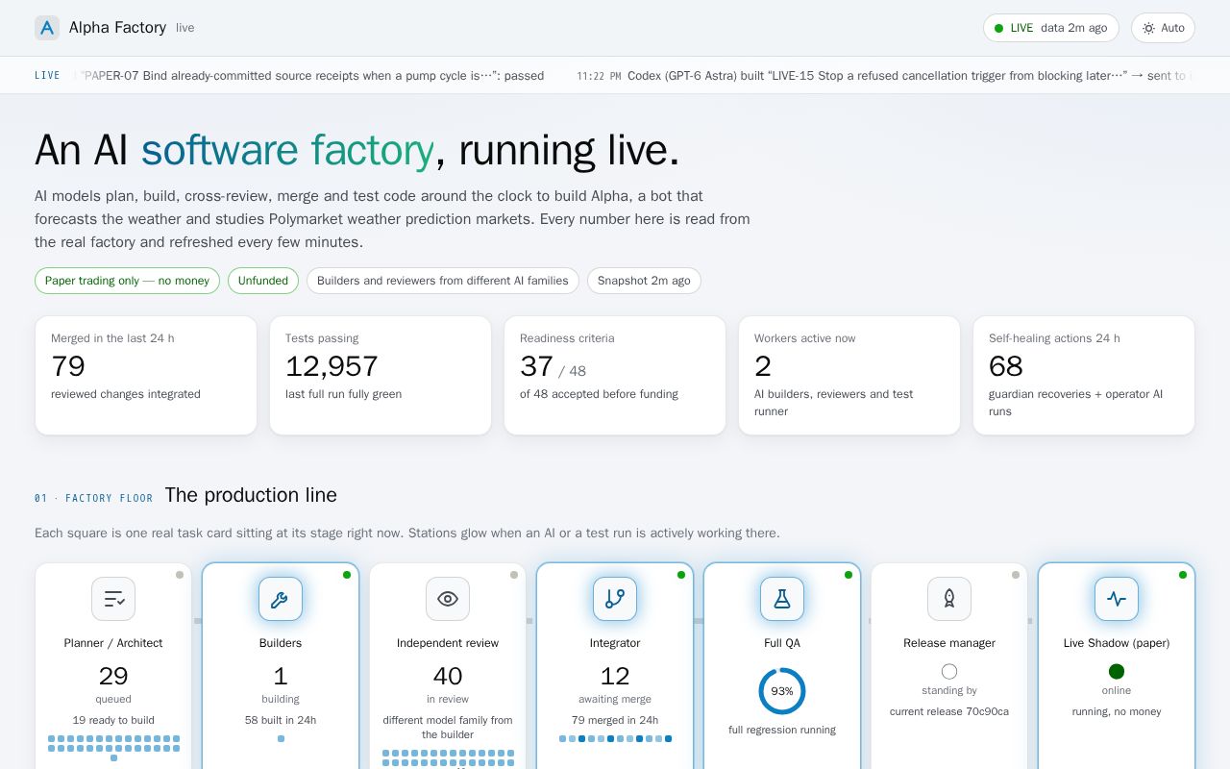The width and height of the screenshot is (1230, 769).
Task: Click the Release manager standing-by circle indicator
Action: [x=949, y=671]
